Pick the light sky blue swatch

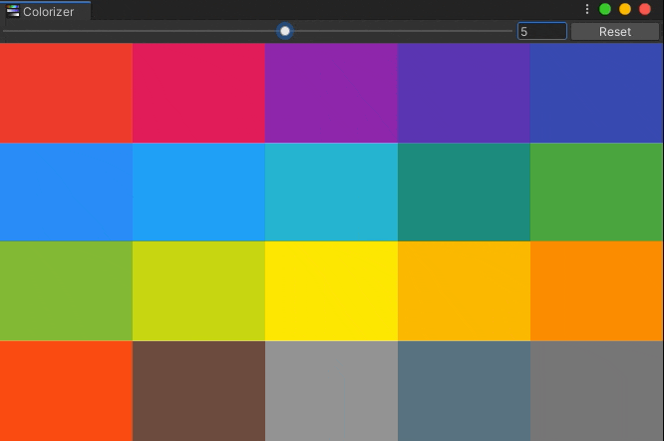[198, 193]
